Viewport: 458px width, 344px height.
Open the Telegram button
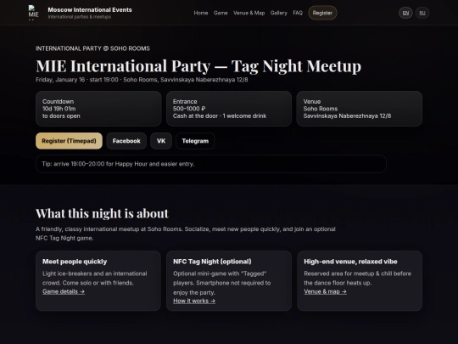pos(195,141)
